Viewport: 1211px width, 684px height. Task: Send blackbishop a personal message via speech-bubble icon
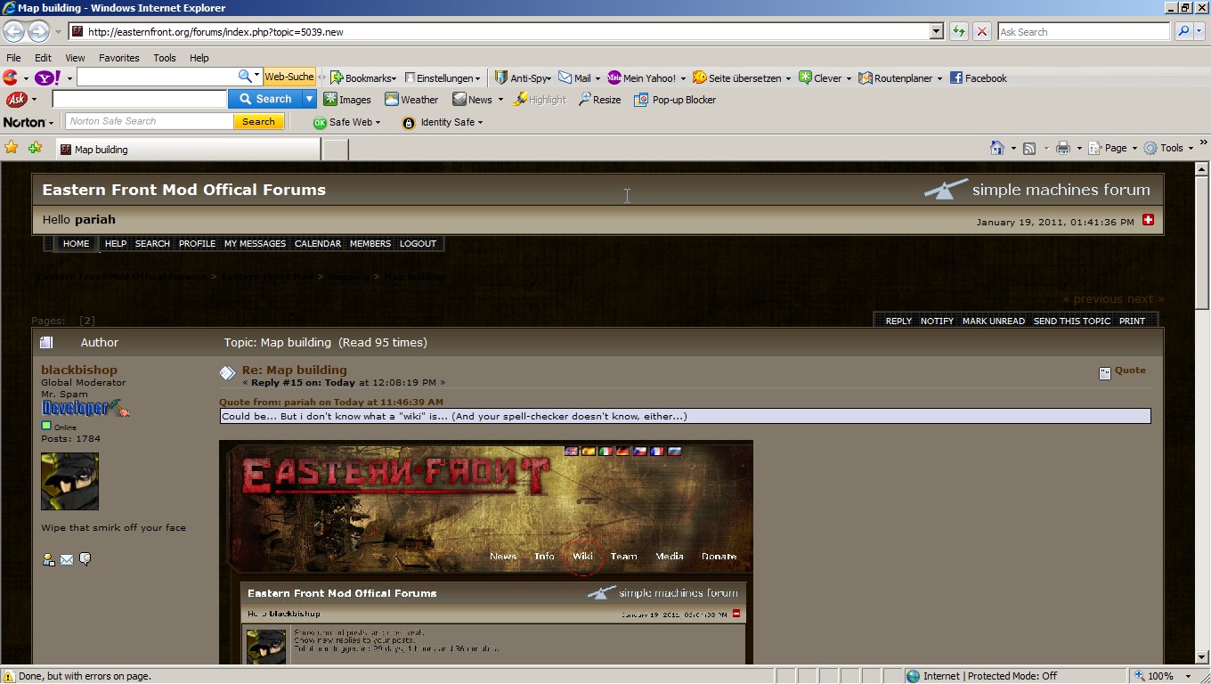coord(85,559)
